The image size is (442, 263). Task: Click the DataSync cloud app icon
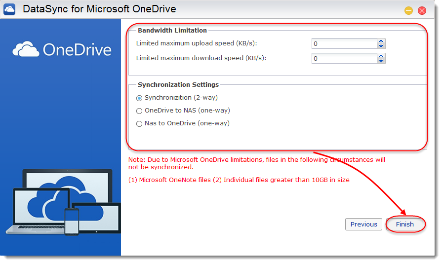pyautogui.click(x=9, y=9)
